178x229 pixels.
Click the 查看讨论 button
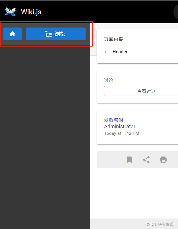[x=141, y=91]
